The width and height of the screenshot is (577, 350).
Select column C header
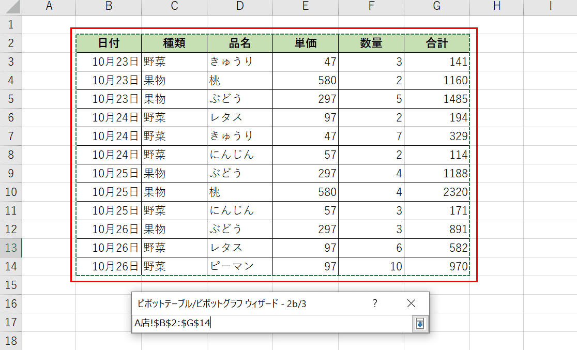[x=174, y=7]
